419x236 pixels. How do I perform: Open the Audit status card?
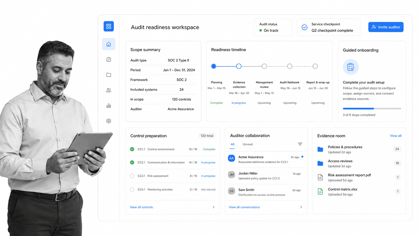pyautogui.click(x=273, y=27)
